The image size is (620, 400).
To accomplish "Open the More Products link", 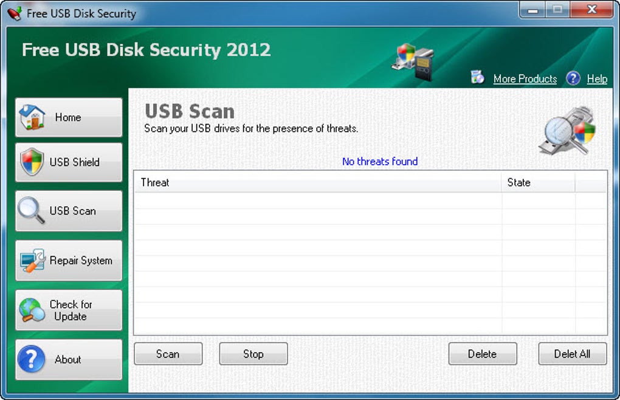I will pyautogui.click(x=525, y=78).
